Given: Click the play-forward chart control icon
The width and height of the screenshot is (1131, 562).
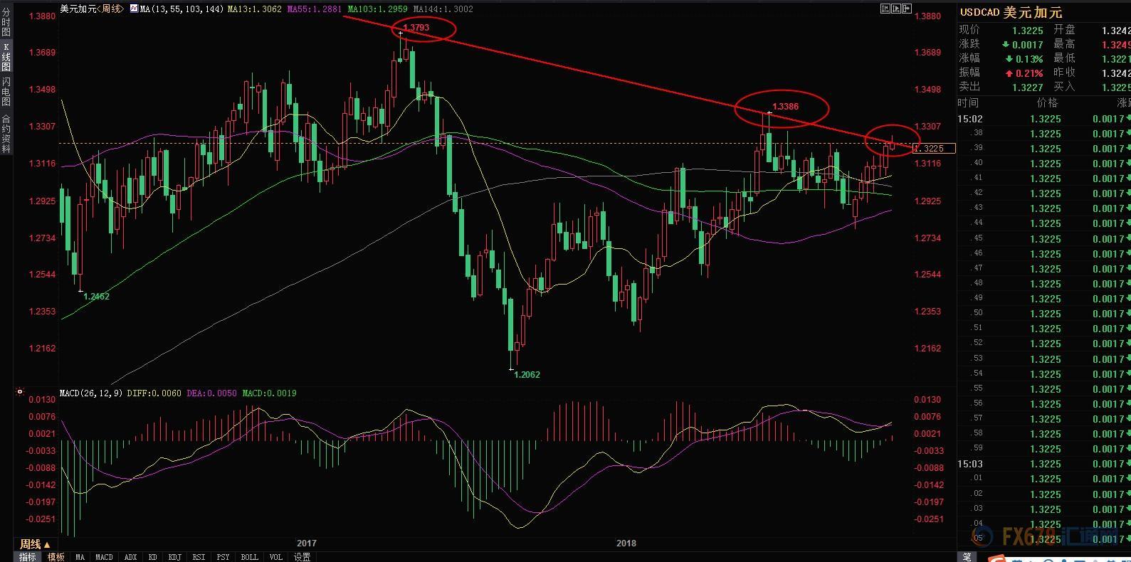Looking at the screenshot, I should pyautogui.click(x=896, y=9).
